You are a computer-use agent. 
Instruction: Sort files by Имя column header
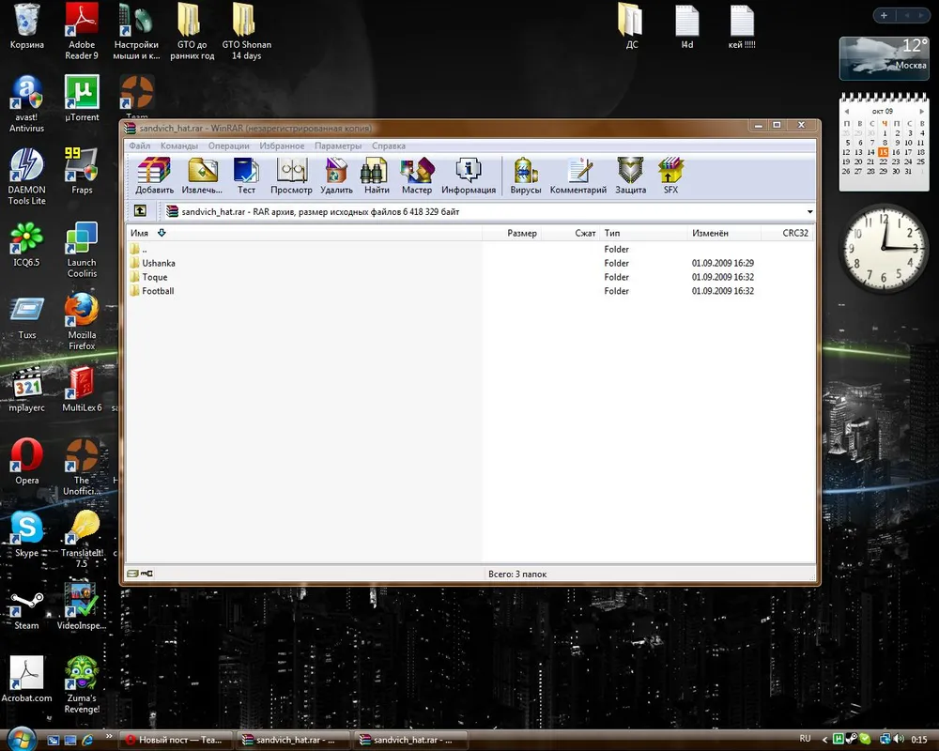click(x=140, y=233)
